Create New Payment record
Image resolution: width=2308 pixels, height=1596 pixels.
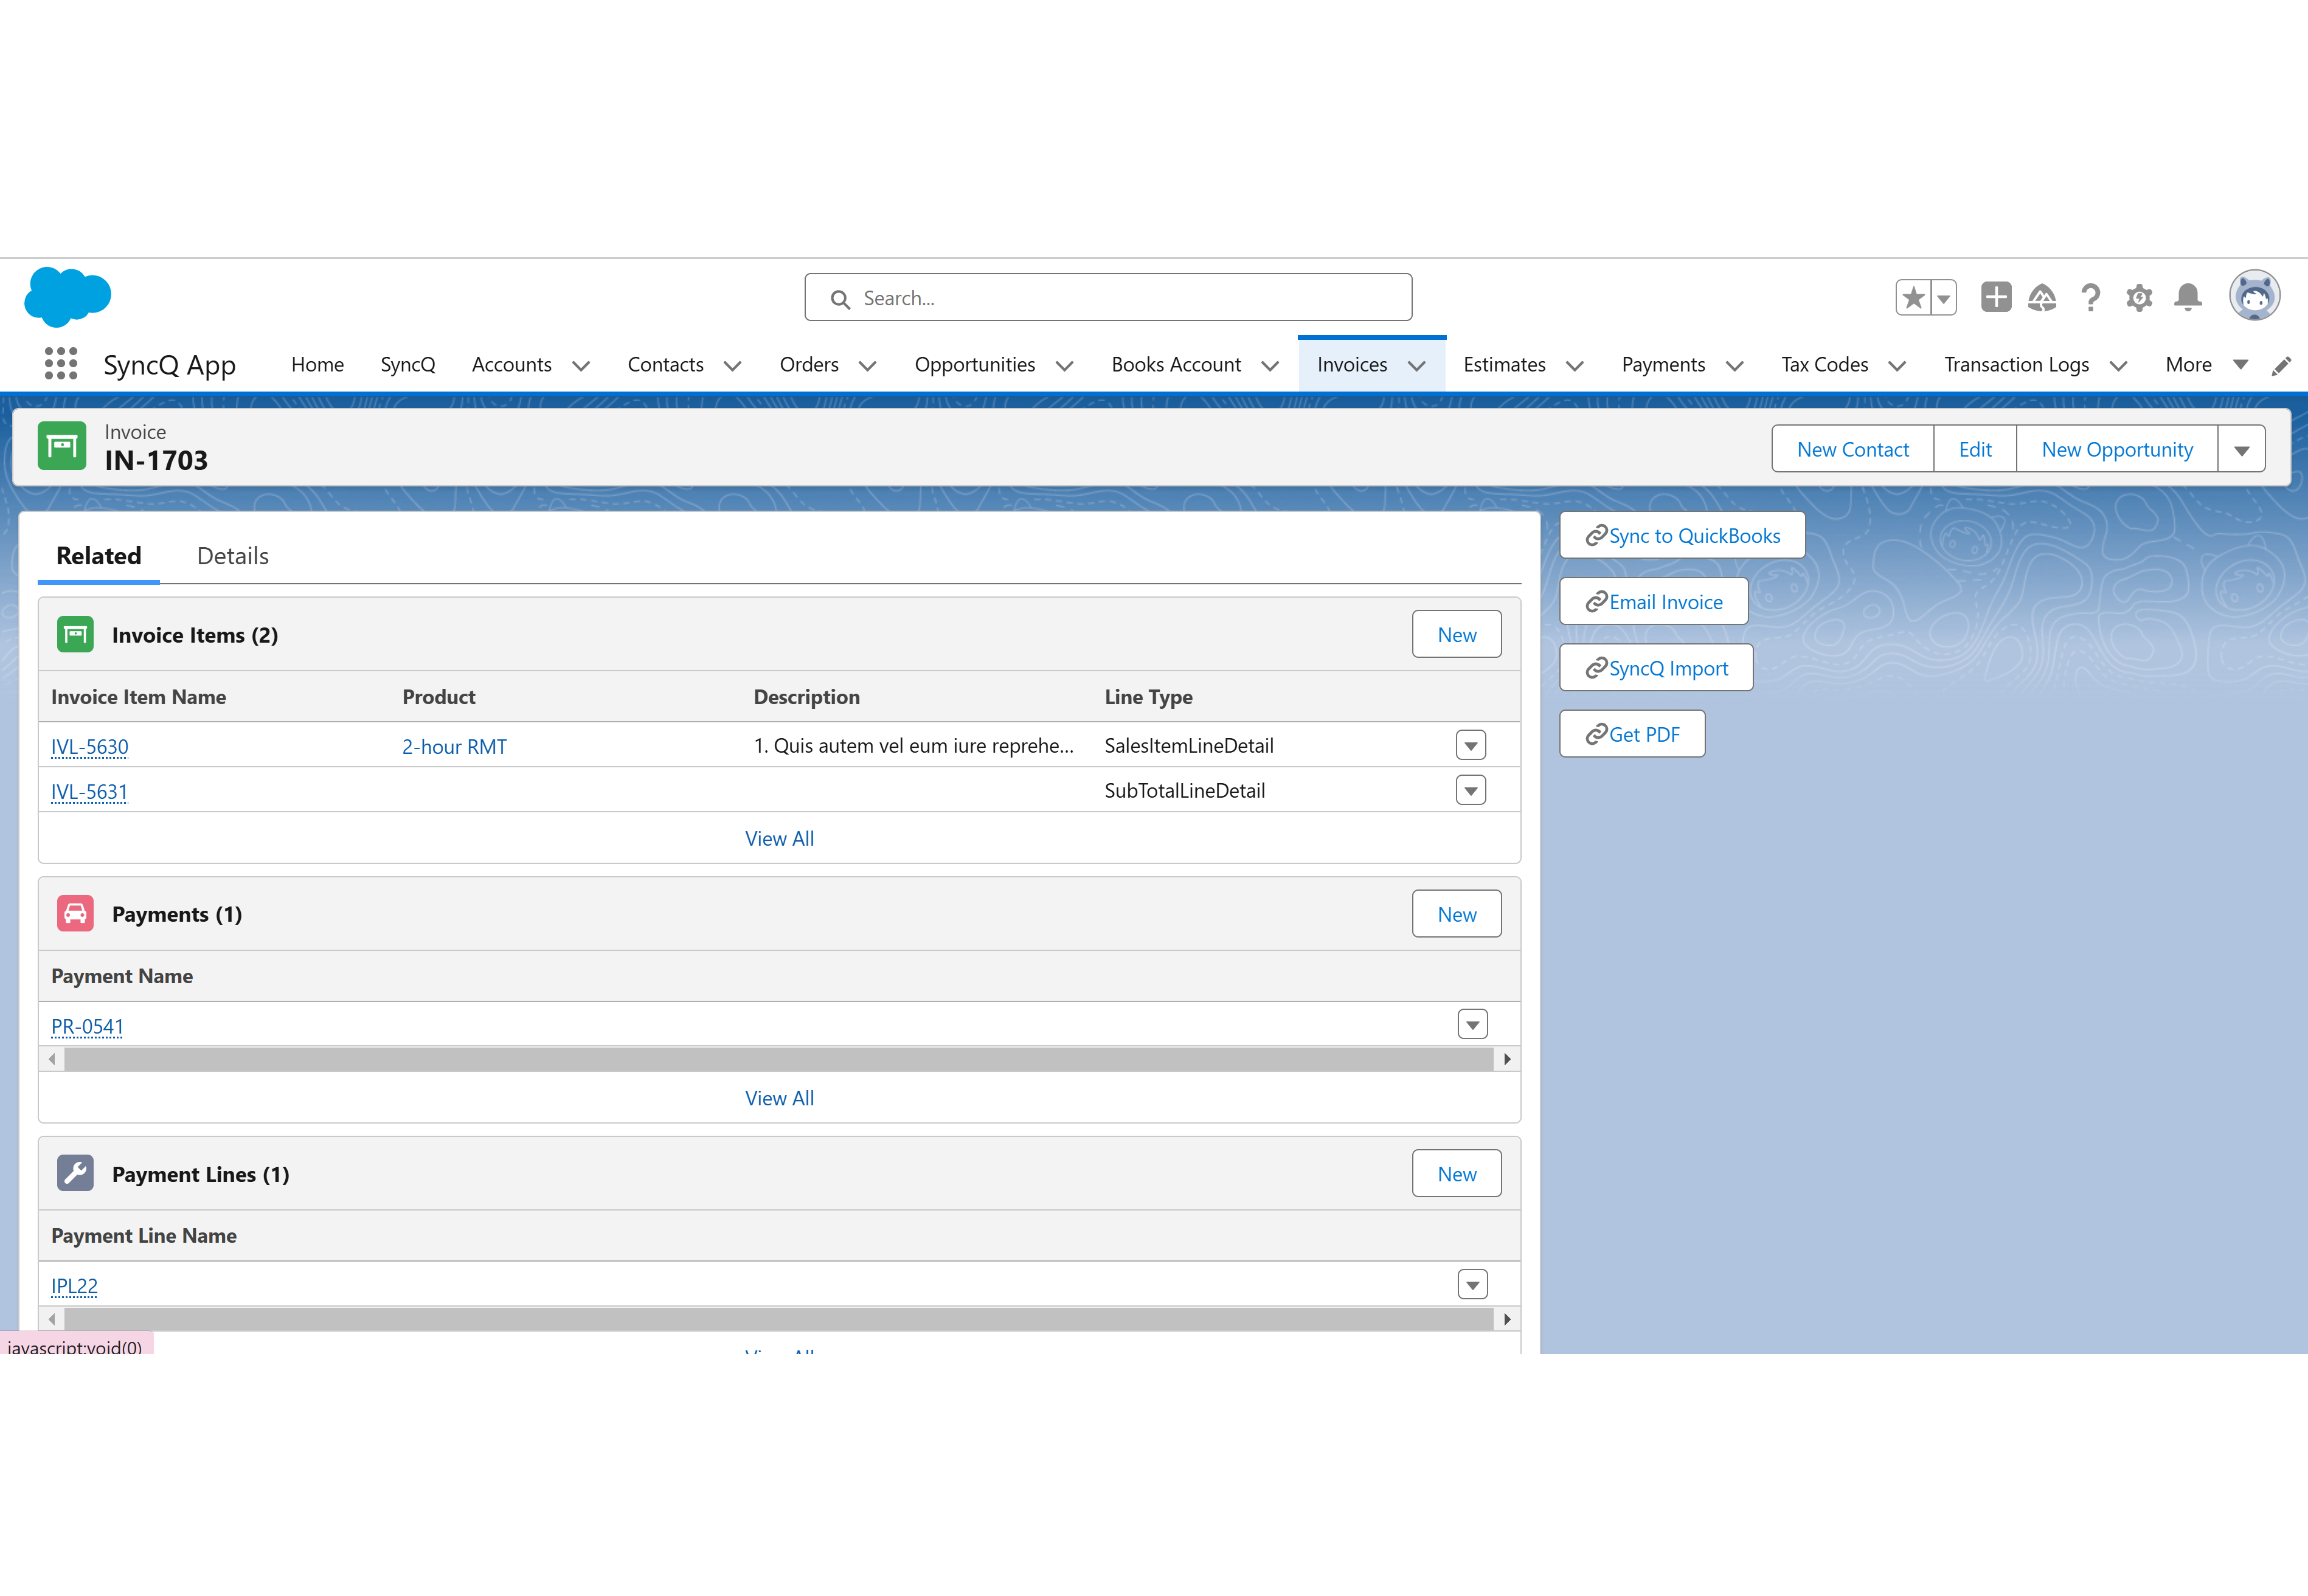(1457, 914)
